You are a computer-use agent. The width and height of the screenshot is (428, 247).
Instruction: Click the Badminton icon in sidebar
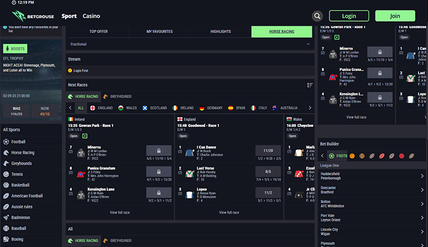[6, 217]
